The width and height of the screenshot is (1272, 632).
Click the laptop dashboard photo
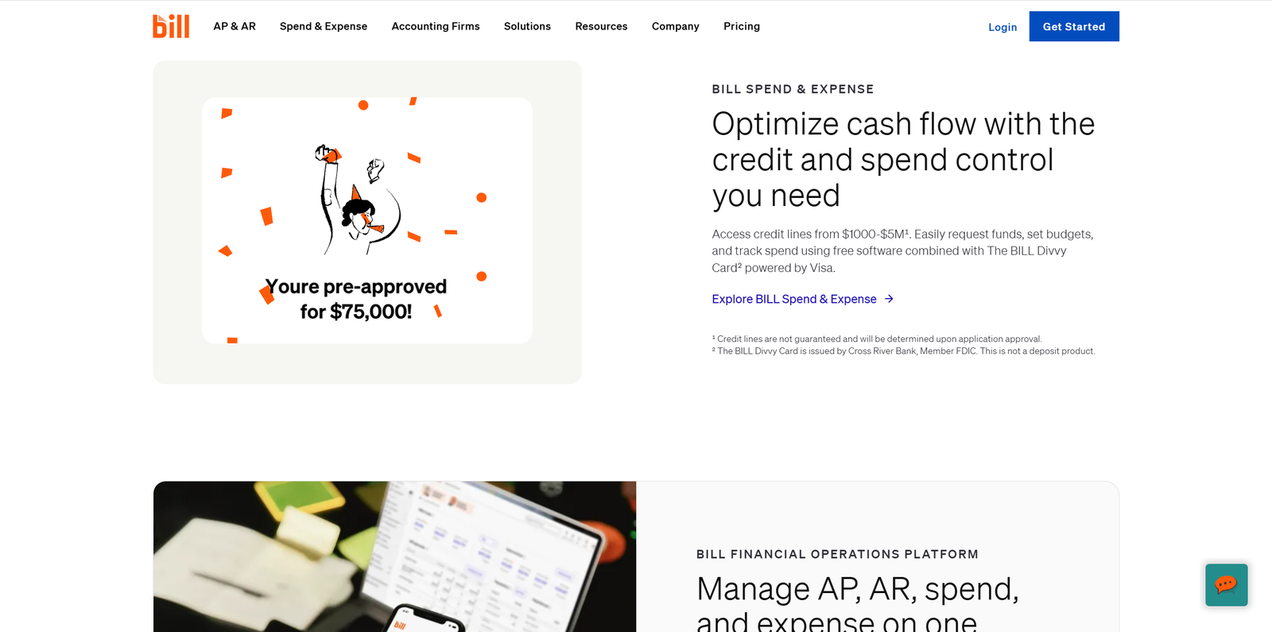point(394,556)
